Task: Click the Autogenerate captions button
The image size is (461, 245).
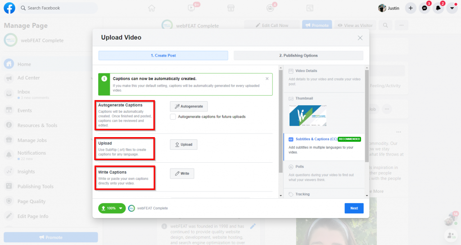Action: pyautogui.click(x=189, y=107)
